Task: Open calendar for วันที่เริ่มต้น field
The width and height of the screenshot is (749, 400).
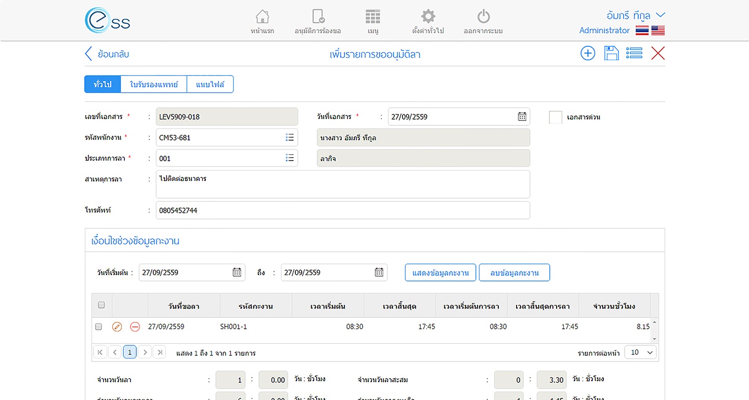Action: (x=237, y=272)
